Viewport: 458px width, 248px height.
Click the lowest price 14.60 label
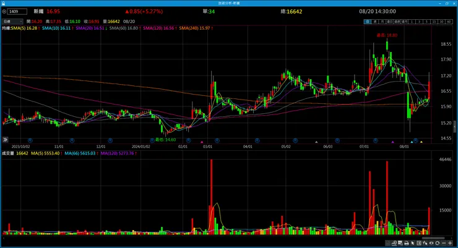tap(166, 140)
